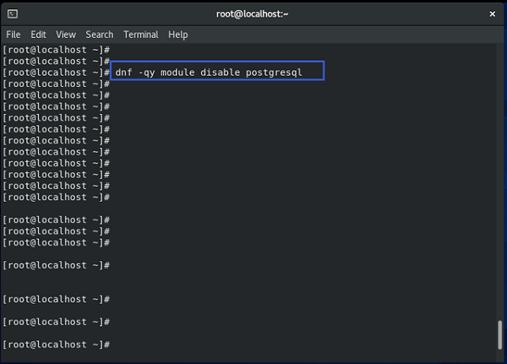This screenshot has width=507, height=364.
Task: Open the Edit menu
Action: point(38,35)
